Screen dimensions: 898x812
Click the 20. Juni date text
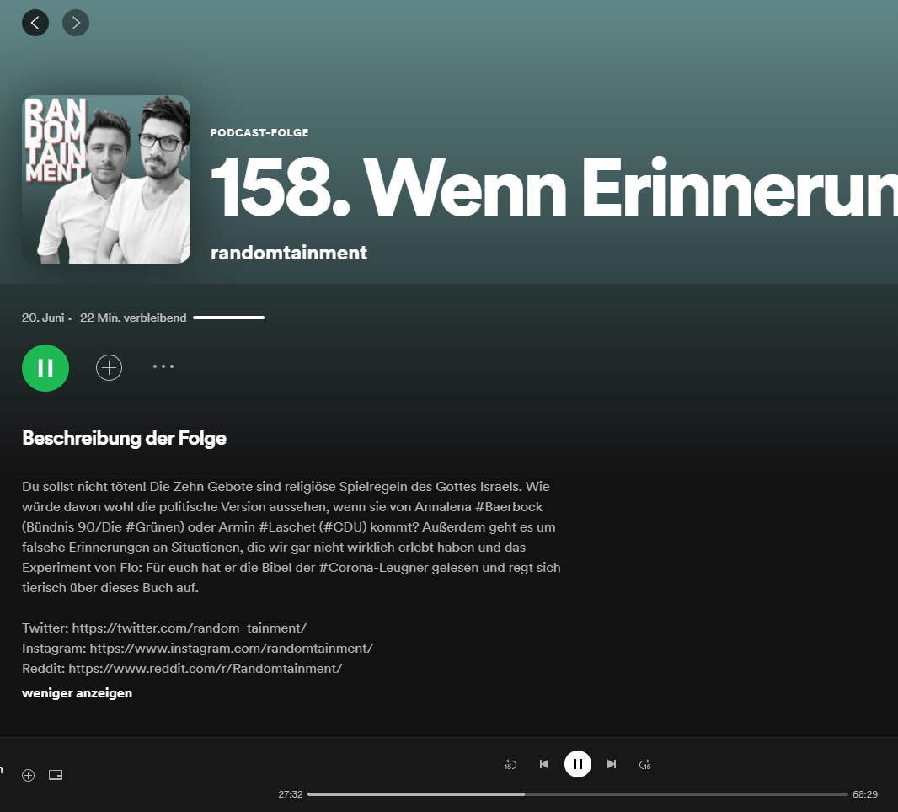(43, 318)
